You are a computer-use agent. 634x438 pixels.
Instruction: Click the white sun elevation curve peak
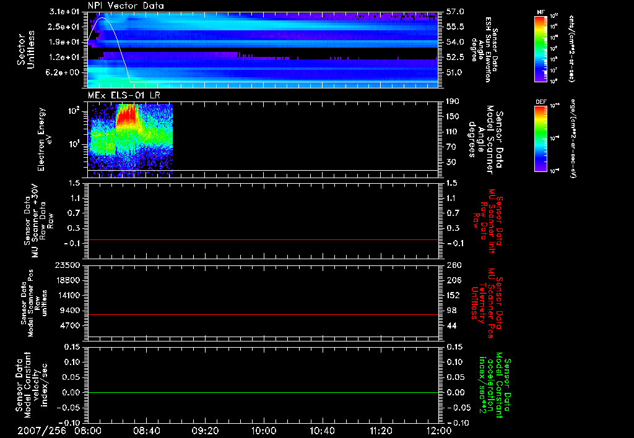click(x=102, y=18)
